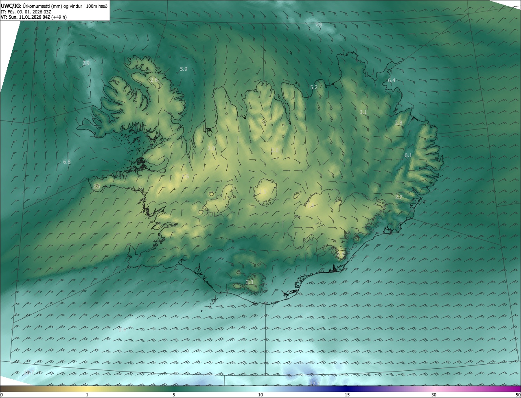Click the color scale tick labeled 5
This screenshot has height=398, width=521.
174,395
